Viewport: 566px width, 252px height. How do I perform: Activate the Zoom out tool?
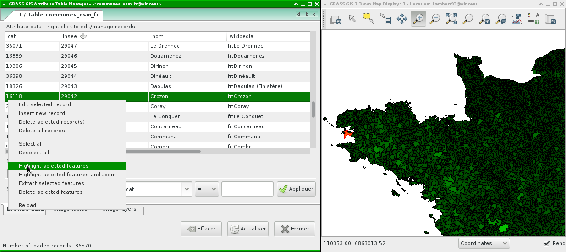coord(435,19)
